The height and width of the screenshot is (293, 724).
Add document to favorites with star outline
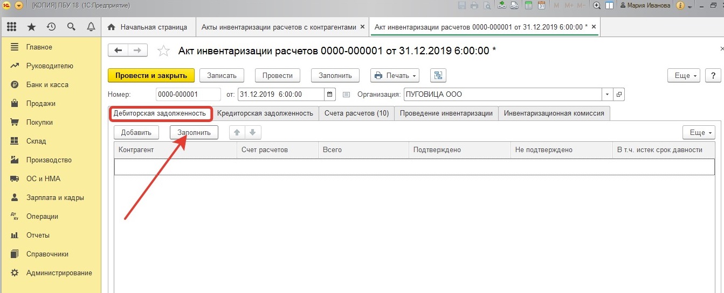pyautogui.click(x=163, y=51)
